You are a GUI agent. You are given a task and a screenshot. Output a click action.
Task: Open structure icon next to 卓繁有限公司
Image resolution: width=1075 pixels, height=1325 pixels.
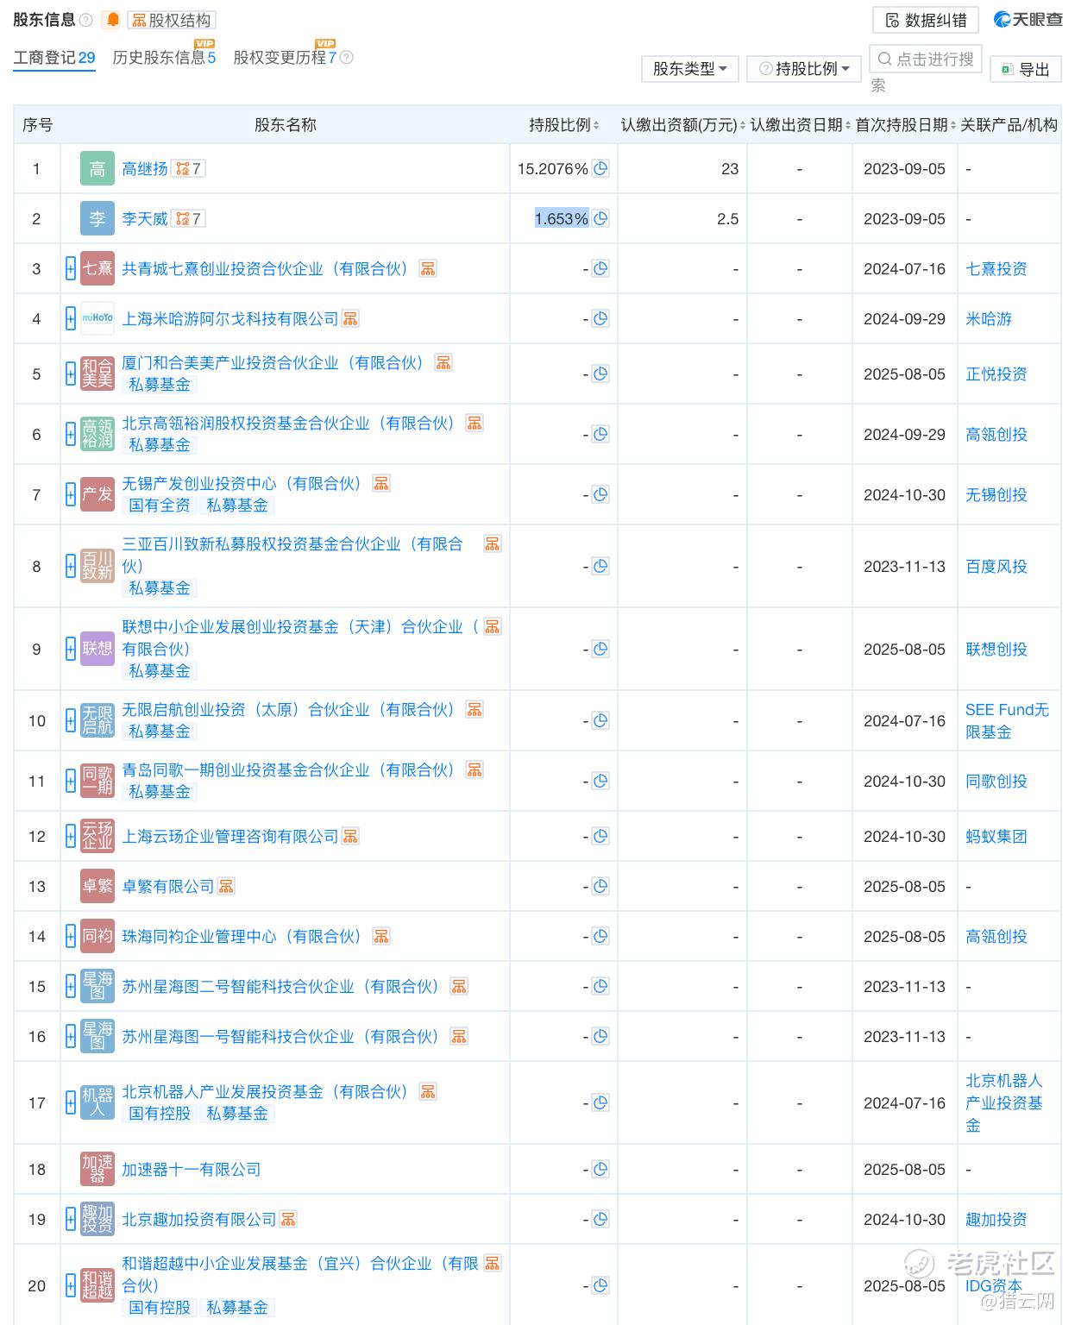click(x=226, y=887)
